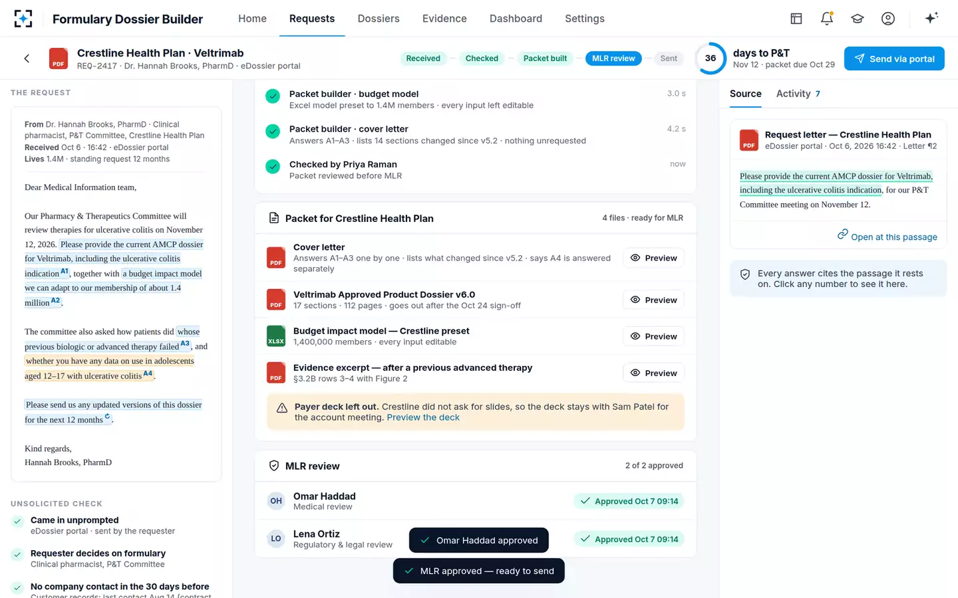Preview the Evidence excerpt file
Screen dimensions: 958x598
coord(654,373)
